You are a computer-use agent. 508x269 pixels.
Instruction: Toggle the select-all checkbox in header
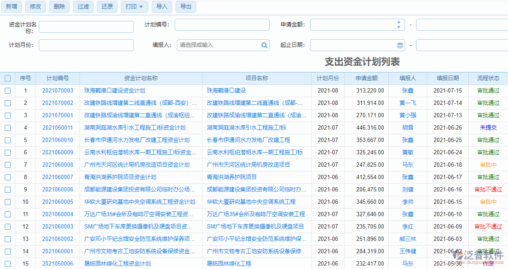8,78
